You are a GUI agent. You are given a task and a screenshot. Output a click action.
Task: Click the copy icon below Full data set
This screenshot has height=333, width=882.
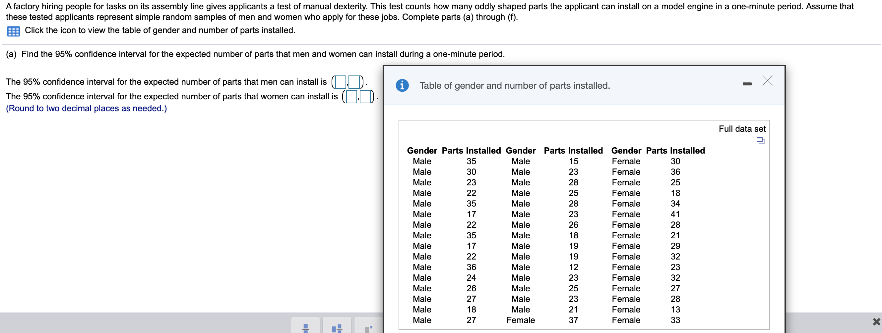(760, 140)
